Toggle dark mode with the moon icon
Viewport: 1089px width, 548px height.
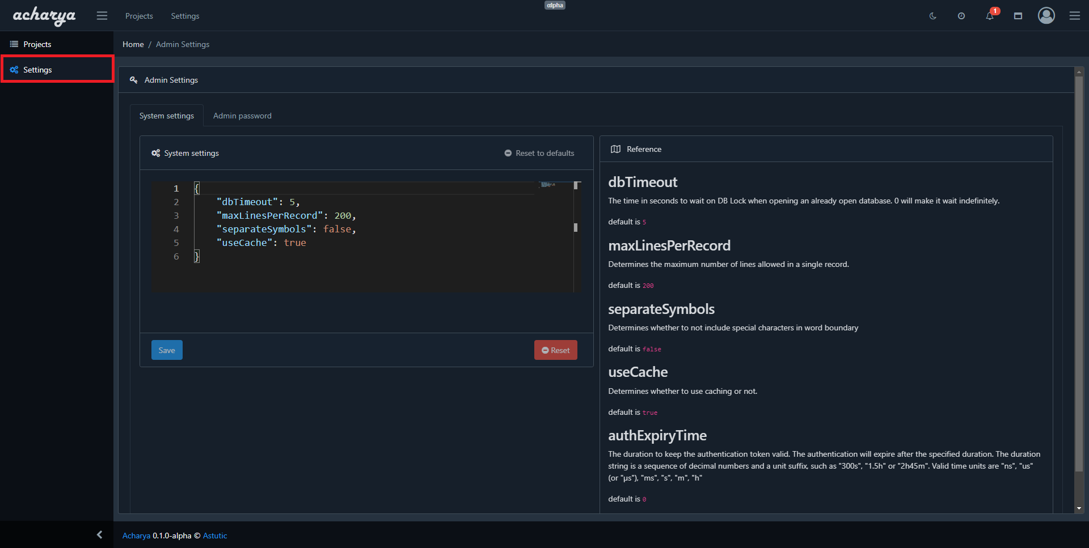click(x=933, y=16)
